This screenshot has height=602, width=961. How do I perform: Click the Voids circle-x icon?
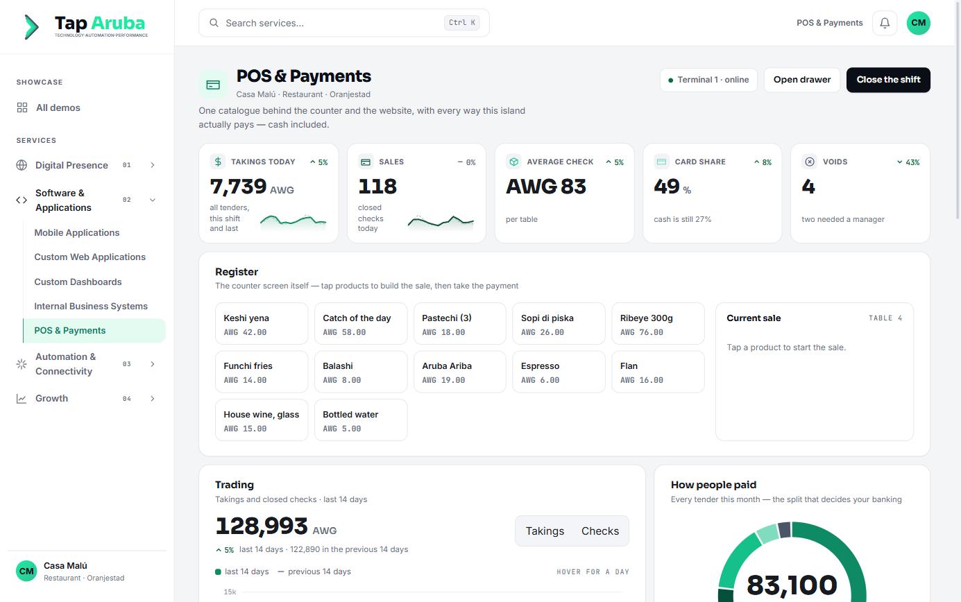809,162
